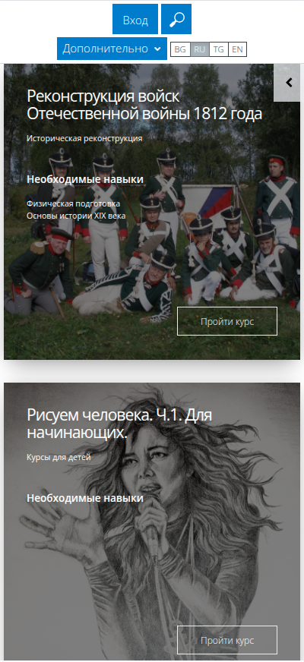Click Пройти курс on the 1812 reenactment course

pos(227,321)
